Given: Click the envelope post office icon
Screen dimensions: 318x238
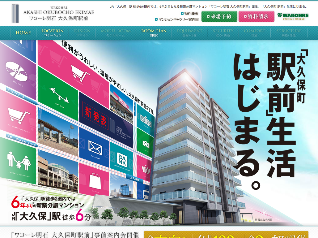Looking at the screenshot, I should click(x=95, y=147).
